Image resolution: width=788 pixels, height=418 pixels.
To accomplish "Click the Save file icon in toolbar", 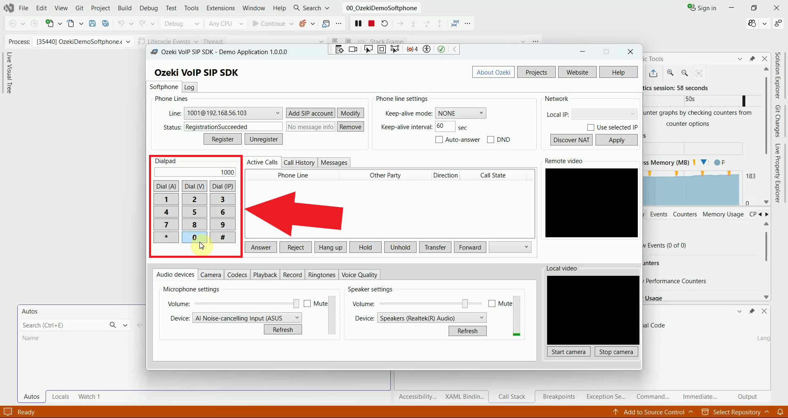I will pos(92,24).
